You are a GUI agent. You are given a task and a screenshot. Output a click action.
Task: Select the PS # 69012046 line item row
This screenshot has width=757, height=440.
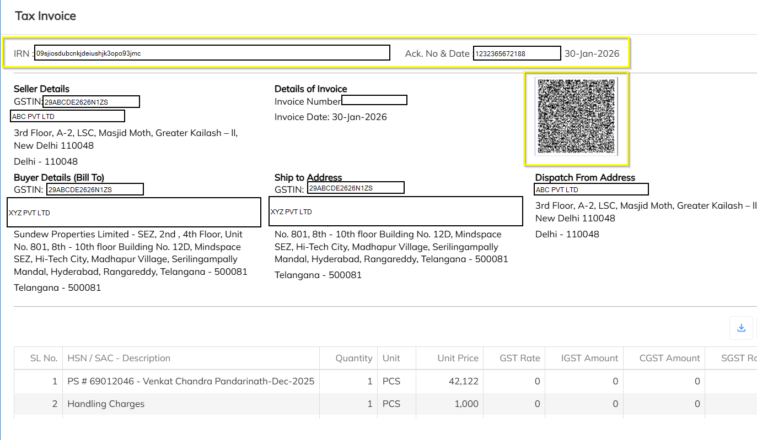(191, 381)
